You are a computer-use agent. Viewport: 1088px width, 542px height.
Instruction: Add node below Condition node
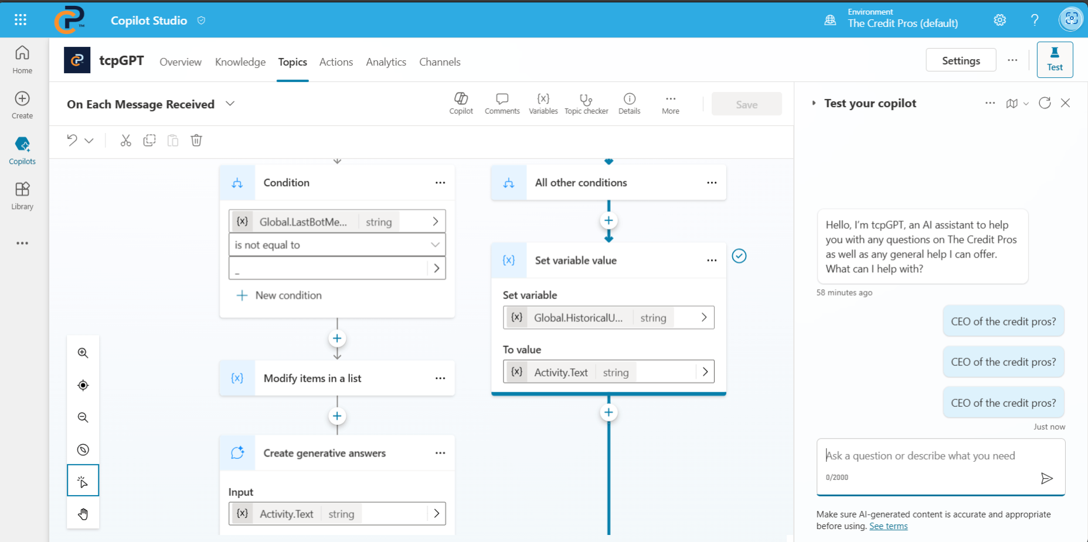pyautogui.click(x=337, y=338)
